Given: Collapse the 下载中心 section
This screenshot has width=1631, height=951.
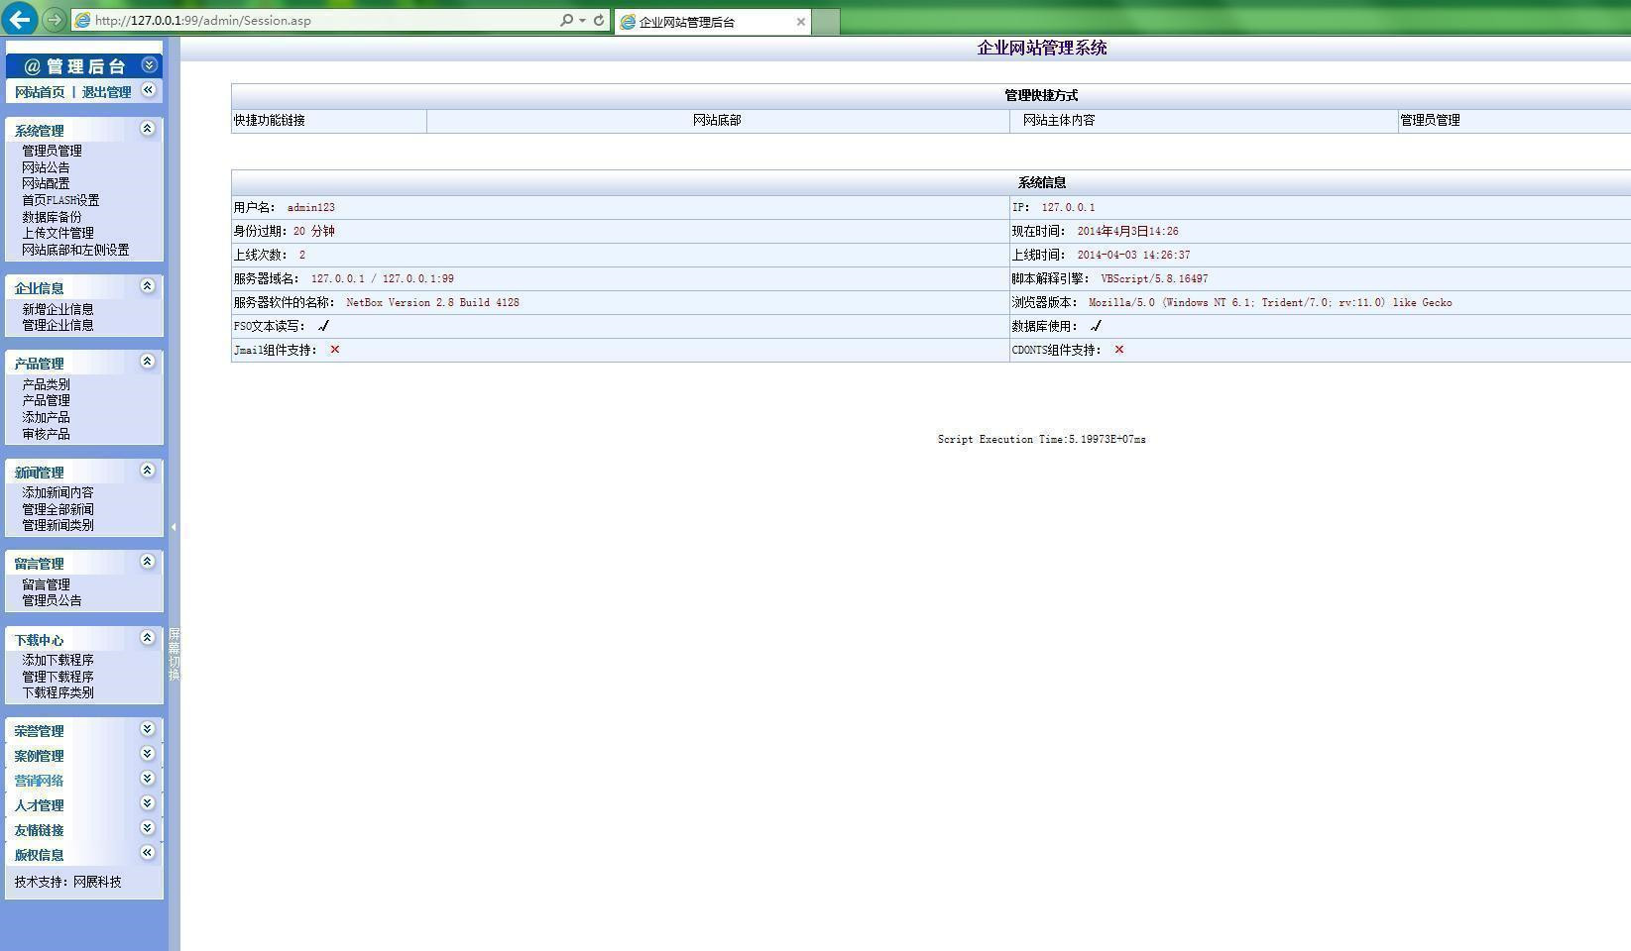Looking at the screenshot, I should click(148, 638).
